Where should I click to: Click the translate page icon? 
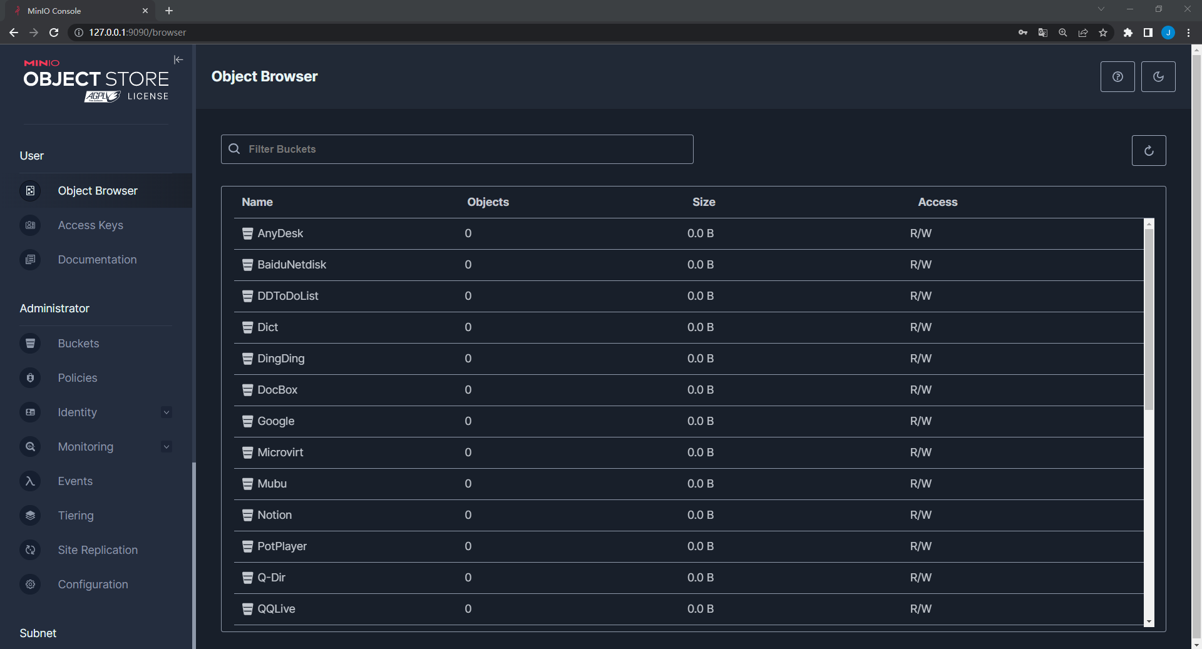1043,33
